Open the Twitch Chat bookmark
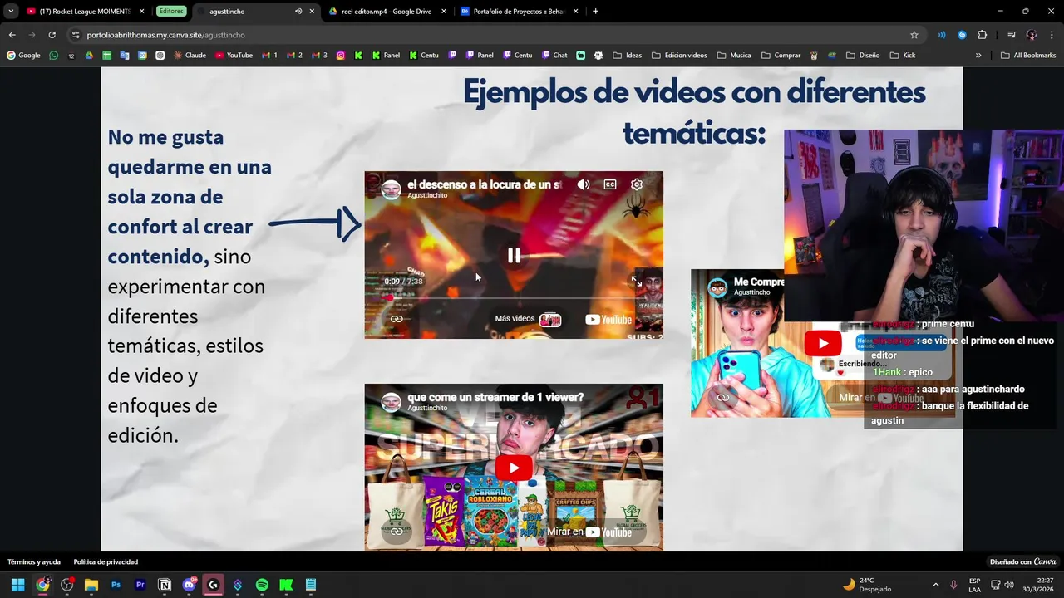Screen dimensions: 1064x598 (x=554, y=56)
